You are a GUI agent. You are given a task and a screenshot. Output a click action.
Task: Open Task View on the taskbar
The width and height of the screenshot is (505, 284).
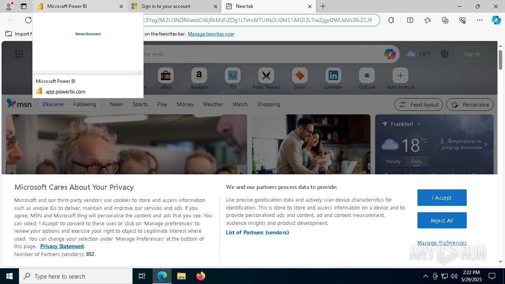coord(142,276)
